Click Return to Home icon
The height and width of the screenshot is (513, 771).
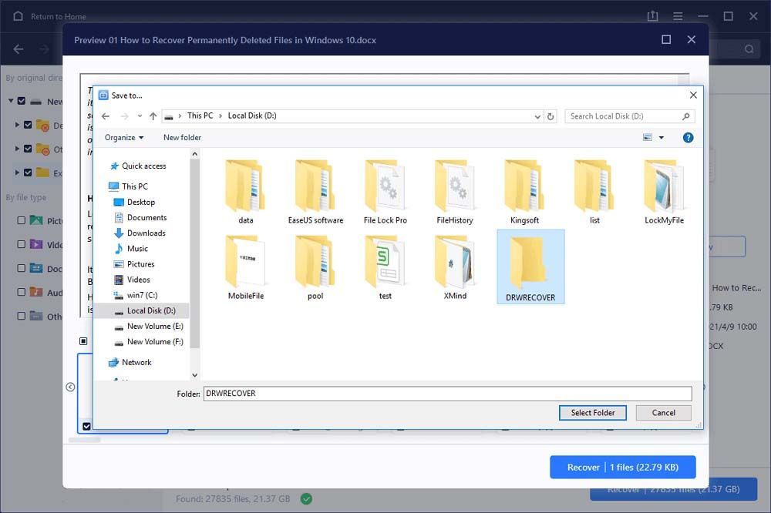pos(19,16)
